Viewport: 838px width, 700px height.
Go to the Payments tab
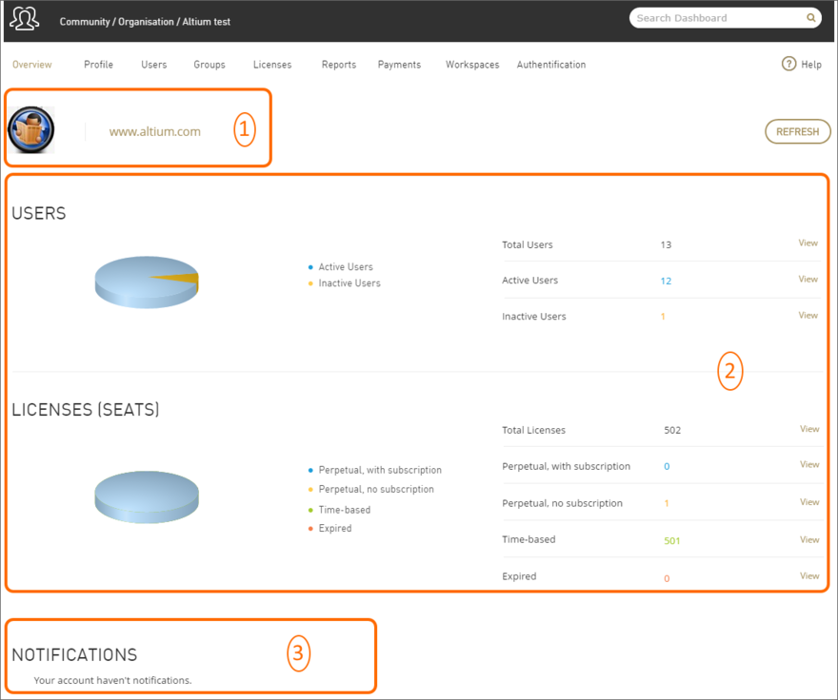pyautogui.click(x=399, y=64)
